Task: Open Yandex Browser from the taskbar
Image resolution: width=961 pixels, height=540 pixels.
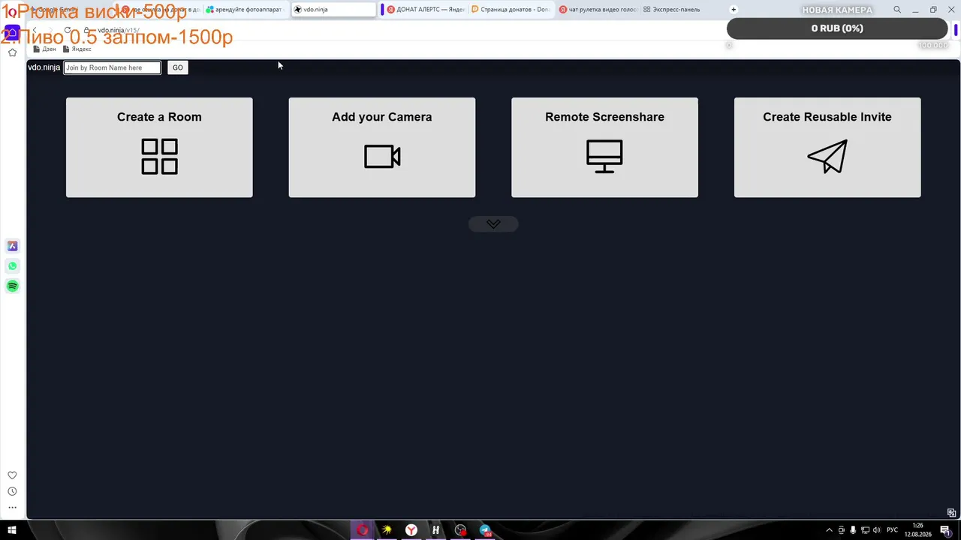Action: click(411, 530)
